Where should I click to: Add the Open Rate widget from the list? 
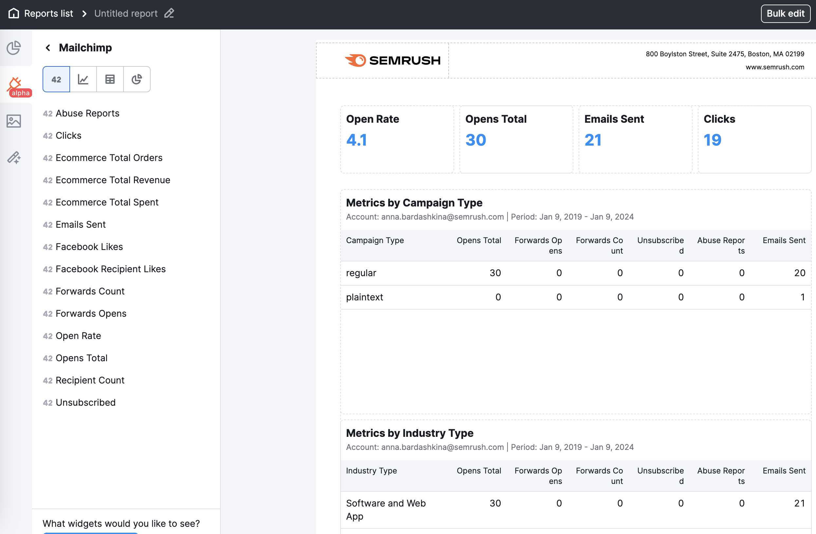[x=72, y=336]
